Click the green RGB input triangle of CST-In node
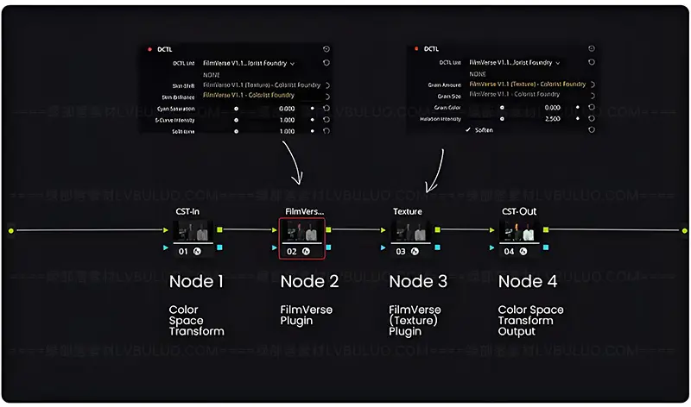 click(x=166, y=229)
